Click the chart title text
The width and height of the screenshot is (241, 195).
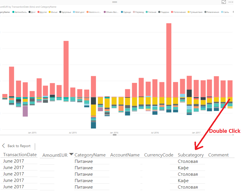[28, 7]
